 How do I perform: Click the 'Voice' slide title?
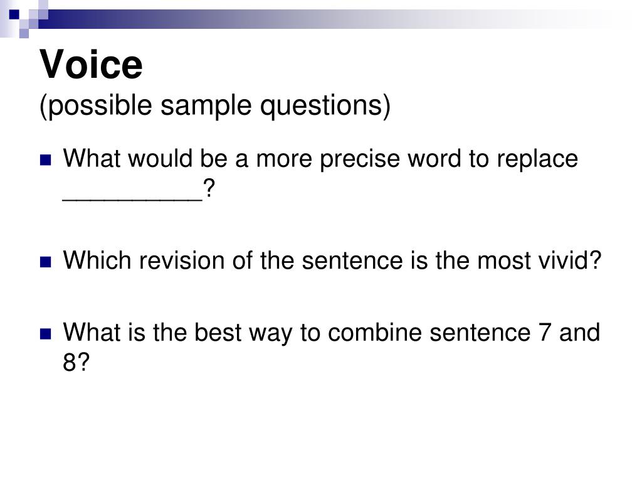pos(91,65)
